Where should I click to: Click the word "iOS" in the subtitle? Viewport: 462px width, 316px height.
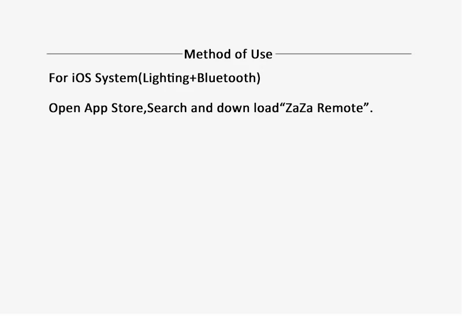click(81, 78)
